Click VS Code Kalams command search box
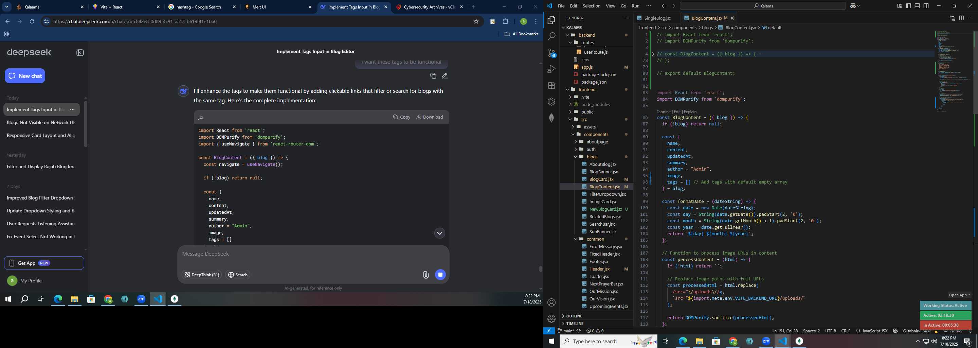This screenshot has height=348, width=978. (x=762, y=6)
